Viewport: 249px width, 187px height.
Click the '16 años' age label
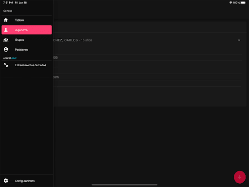(x=87, y=40)
